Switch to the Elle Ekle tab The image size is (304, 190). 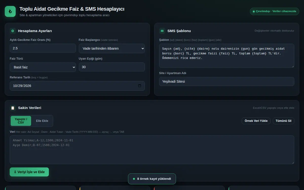pos(42,121)
